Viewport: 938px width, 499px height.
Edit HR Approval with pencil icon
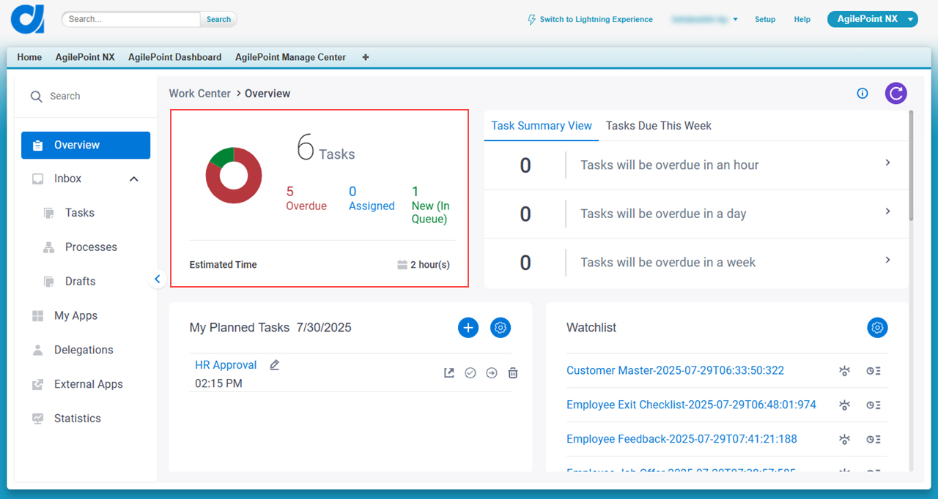[x=275, y=364]
